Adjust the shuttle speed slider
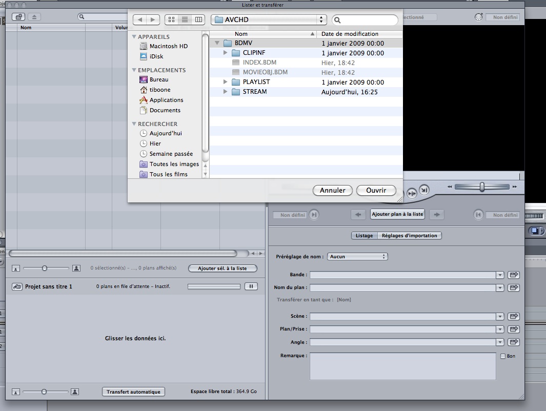This screenshot has width=546, height=411. pos(482,187)
